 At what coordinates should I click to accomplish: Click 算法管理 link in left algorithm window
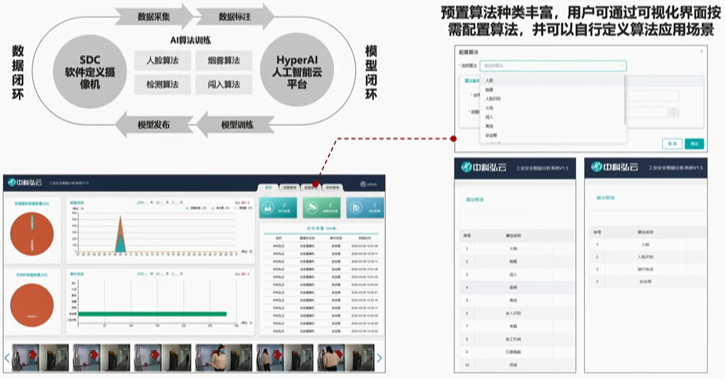click(x=475, y=200)
